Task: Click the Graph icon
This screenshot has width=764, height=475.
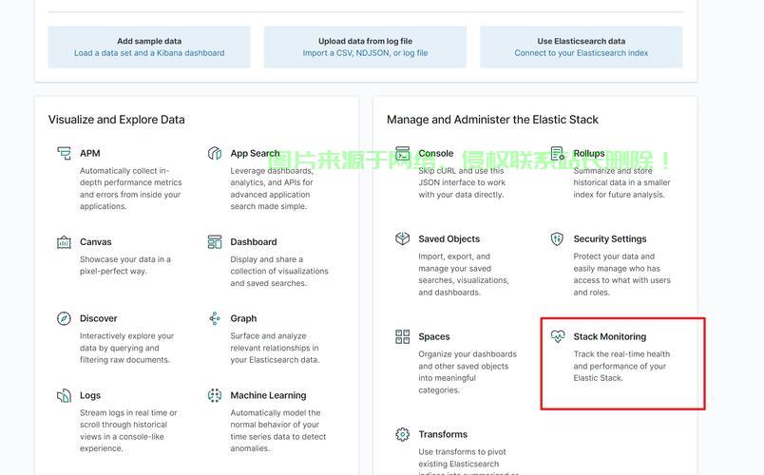Action: click(215, 318)
